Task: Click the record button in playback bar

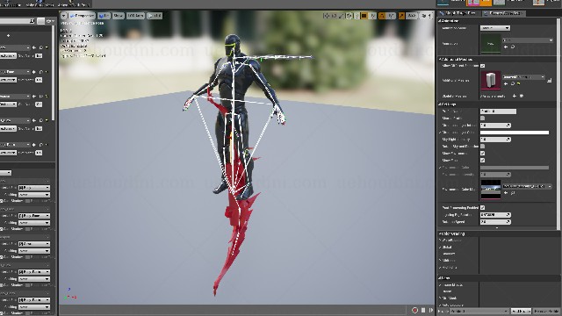Action: click(415, 310)
